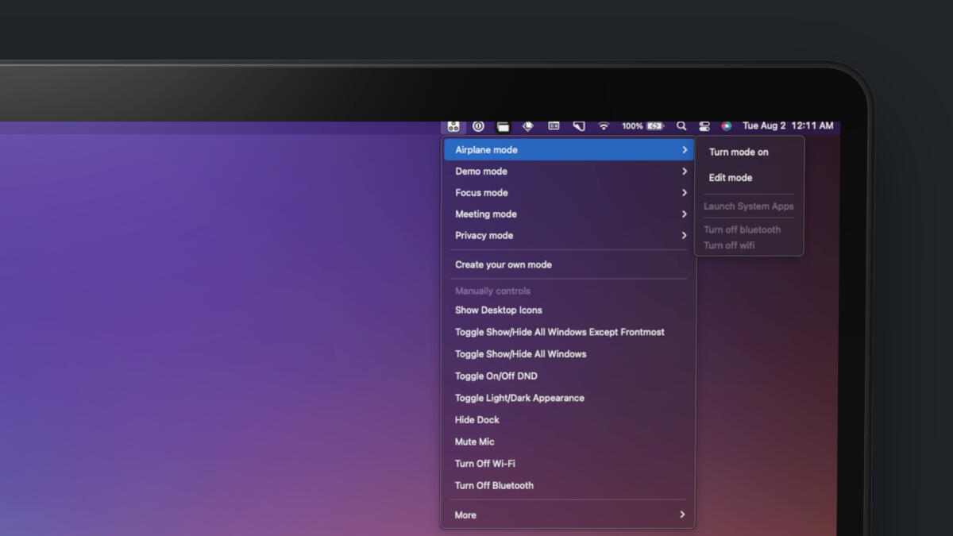Click Hide Dock menu entry
The height and width of the screenshot is (536, 953).
476,420
